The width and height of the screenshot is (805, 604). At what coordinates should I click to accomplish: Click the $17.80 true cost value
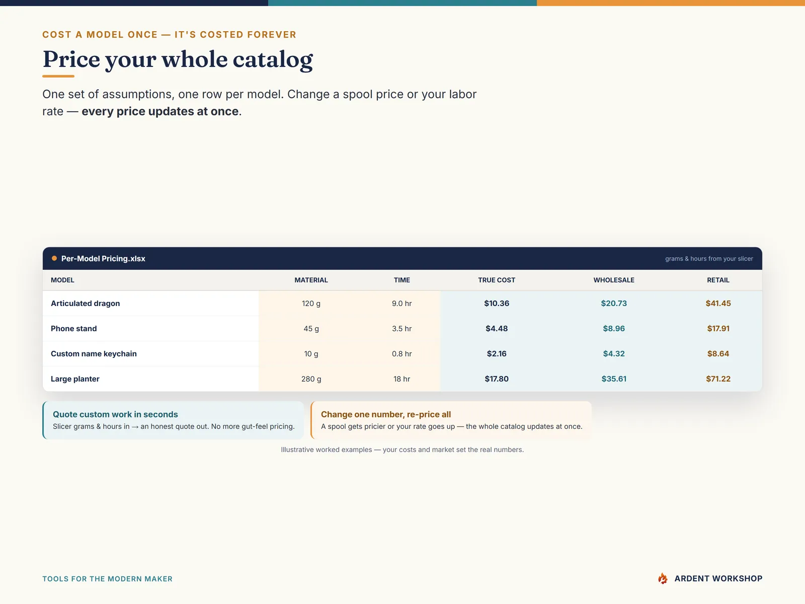[x=497, y=379]
